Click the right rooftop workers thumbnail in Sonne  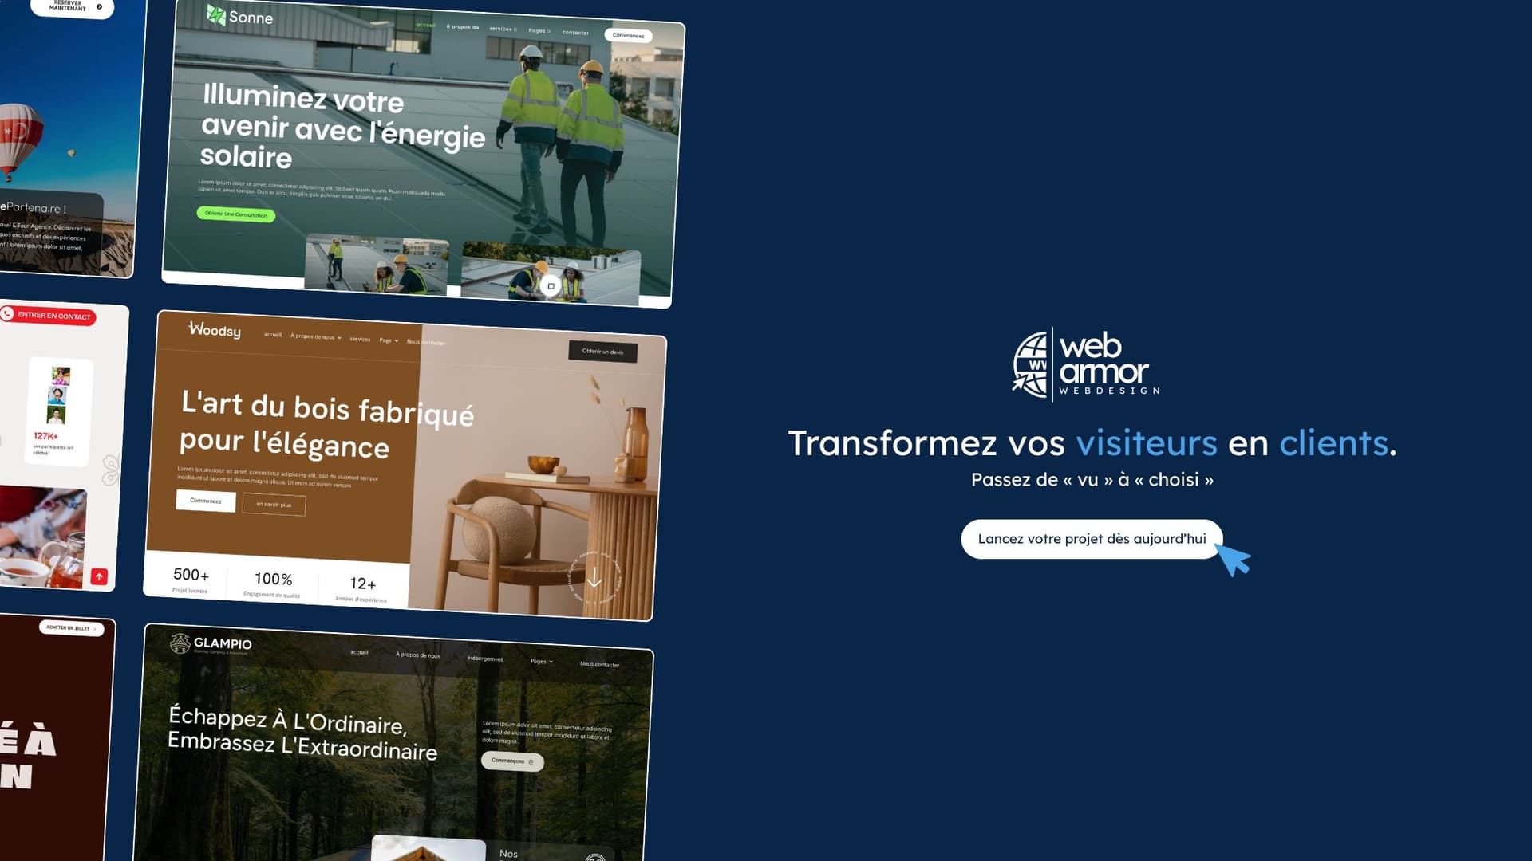pos(551,273)
